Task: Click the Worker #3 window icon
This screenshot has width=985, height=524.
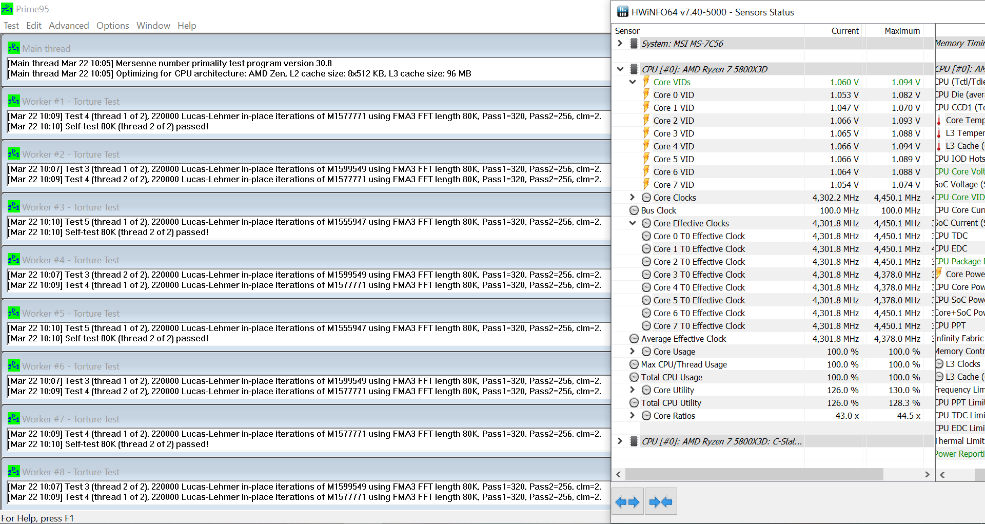Action: 14,207
